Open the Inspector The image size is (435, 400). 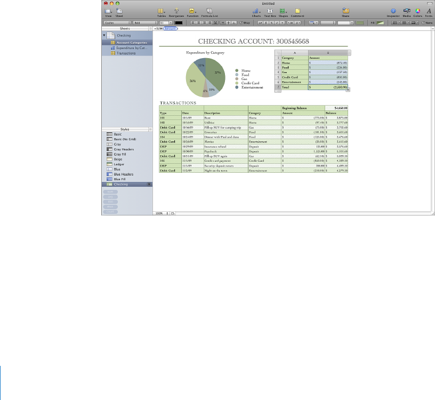[x=393, y=12]
